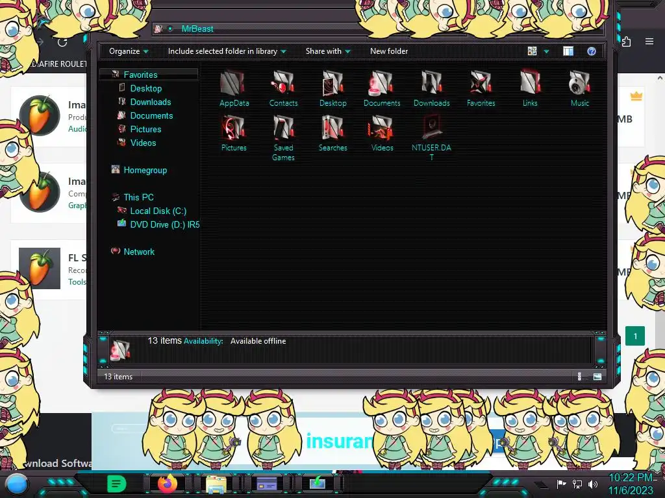665x498 pixels.
Task: Click the browser reload button
Action: click(62, 42)
